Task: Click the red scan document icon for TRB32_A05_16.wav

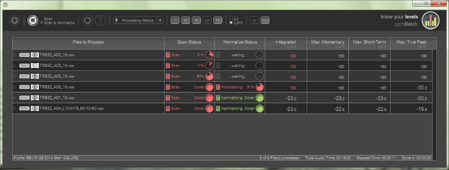Action: pyautogui.click(x=168, y=76)
